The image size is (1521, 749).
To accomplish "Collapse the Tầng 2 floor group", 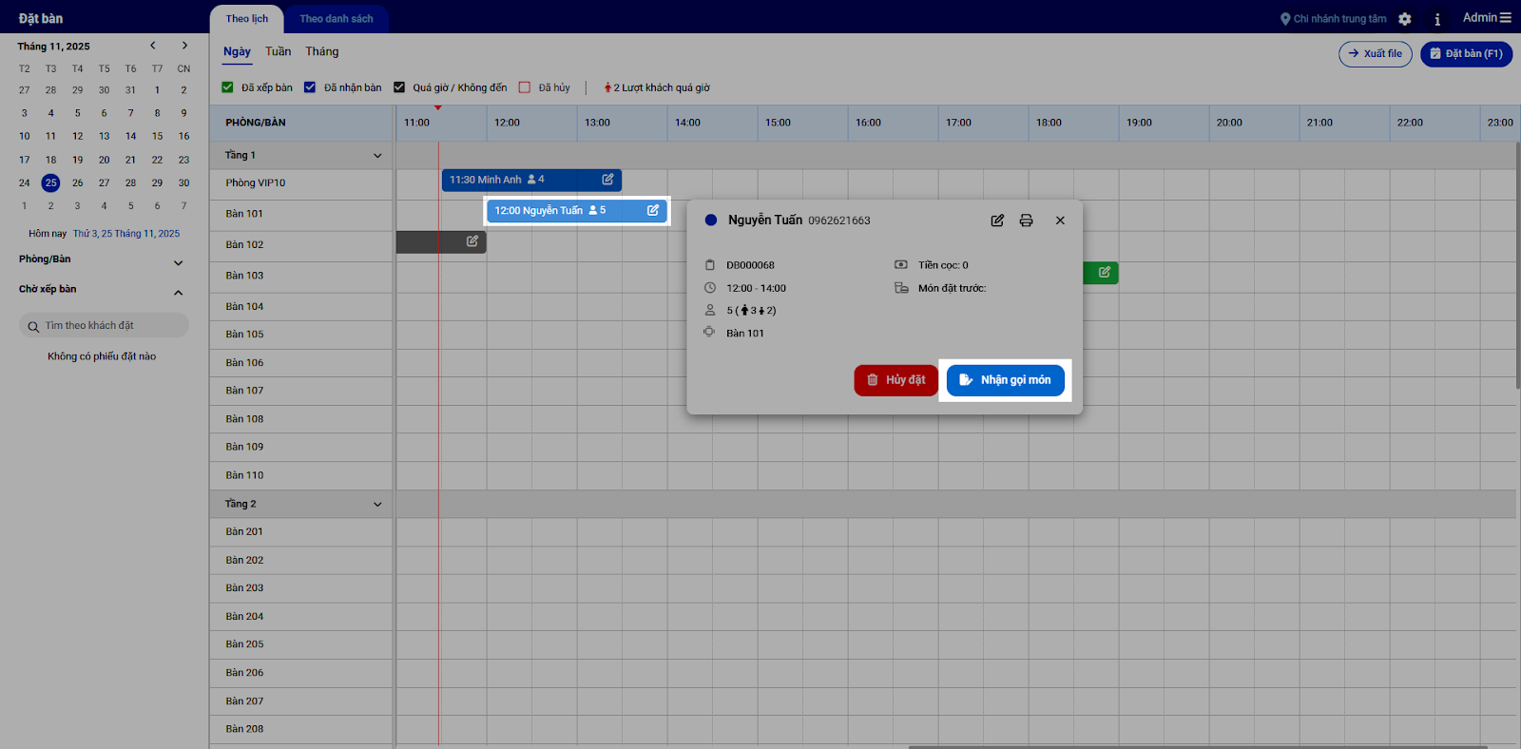I will point(377,505).
